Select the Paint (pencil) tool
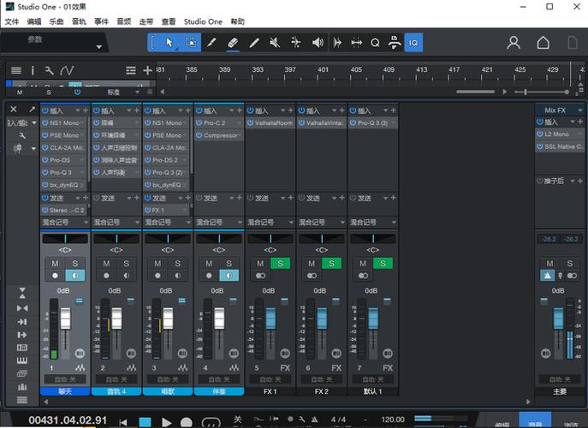The image size is (588, 428). pyautogui.click(x=254, y=43)
